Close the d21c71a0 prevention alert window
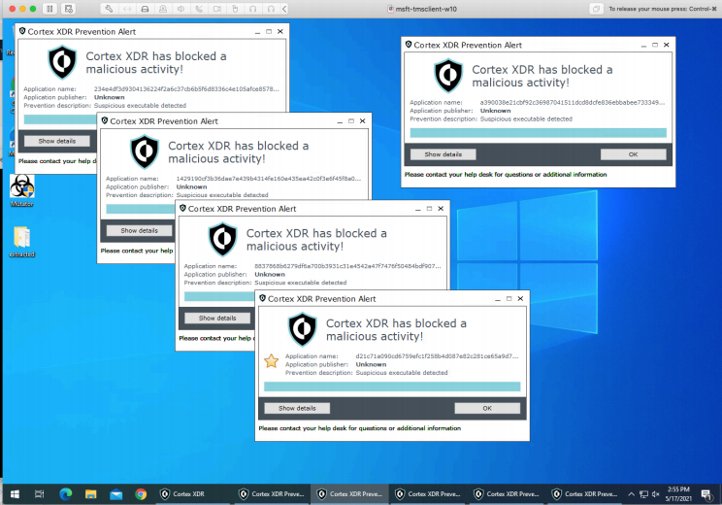The width and height of the screenshot is (722, 505). [x=520, y=298]
